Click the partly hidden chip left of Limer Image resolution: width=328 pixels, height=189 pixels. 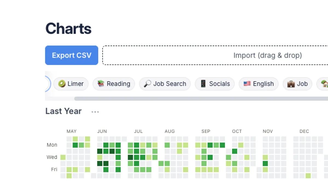(48, 84)
